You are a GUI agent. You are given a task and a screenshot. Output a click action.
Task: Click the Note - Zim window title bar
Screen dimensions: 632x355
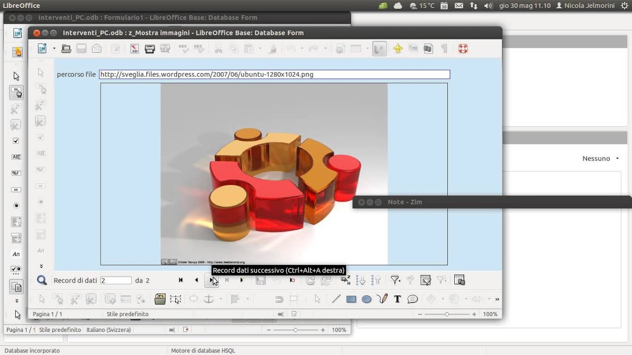(492, 202)
